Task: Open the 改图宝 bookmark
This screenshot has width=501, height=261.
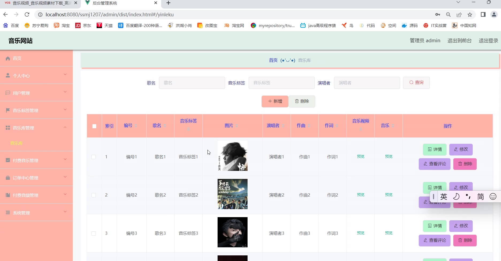Action: pos(207,25)
